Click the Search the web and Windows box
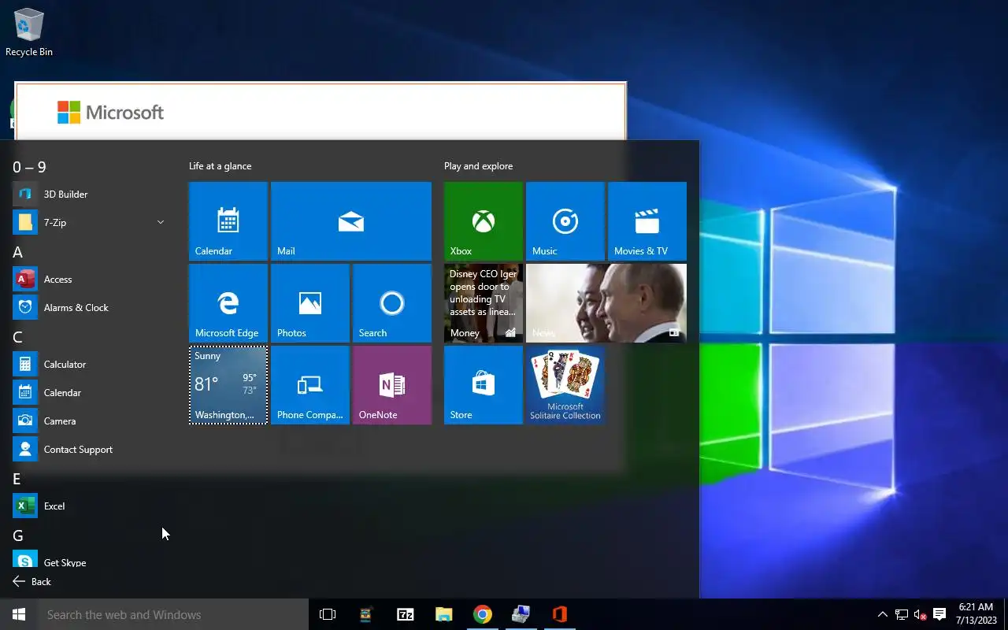1008x630 pixels. 173,614
